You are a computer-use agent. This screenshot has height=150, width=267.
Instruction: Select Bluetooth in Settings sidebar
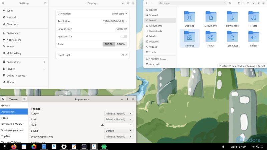click(24, 24)
